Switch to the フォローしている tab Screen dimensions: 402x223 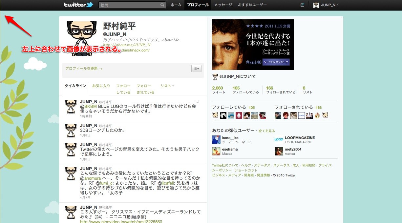pos(123,89)
